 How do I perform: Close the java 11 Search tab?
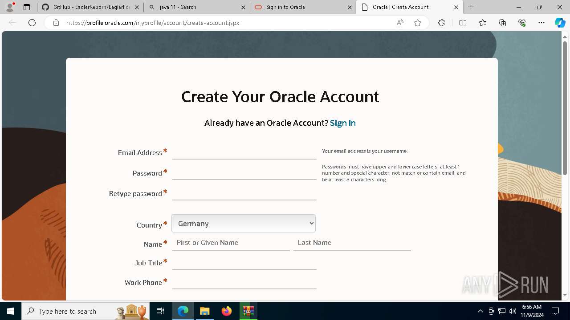pos(243,7)
